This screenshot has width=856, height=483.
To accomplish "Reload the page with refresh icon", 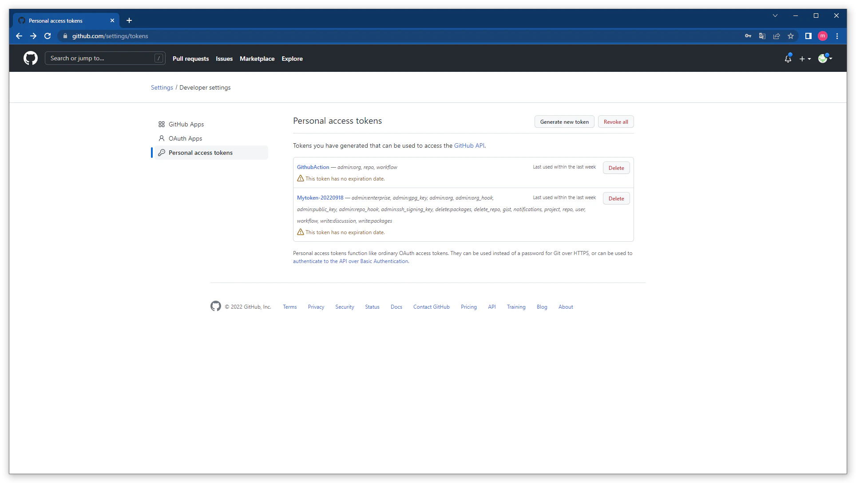I will (x=48, y=36).
